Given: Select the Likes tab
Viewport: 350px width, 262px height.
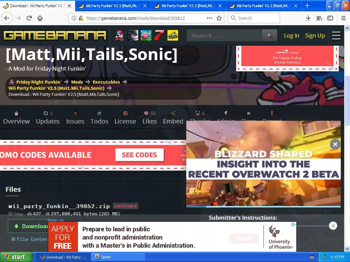Looking at the screenshot, I should (150, 118).
